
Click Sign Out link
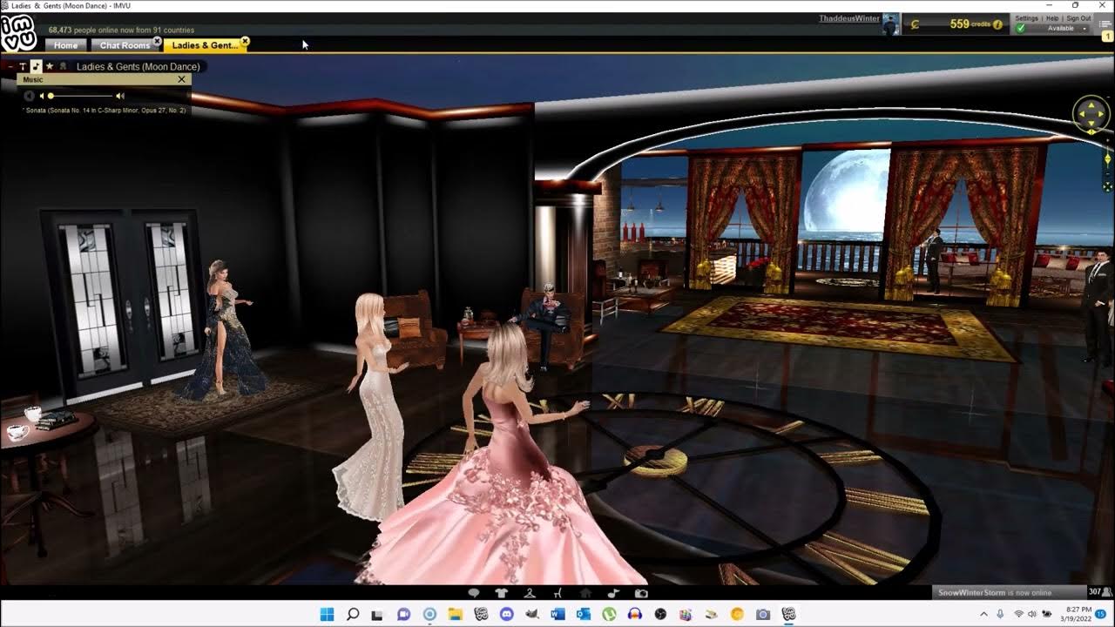1078,18
